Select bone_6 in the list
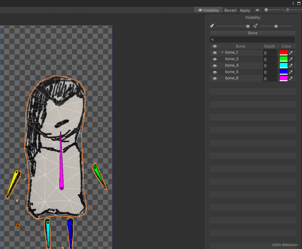This screenshot has width=302, height=249. [232, 78]
